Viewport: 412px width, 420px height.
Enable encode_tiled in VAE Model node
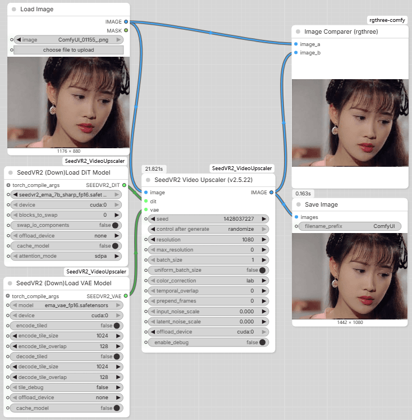117,326
